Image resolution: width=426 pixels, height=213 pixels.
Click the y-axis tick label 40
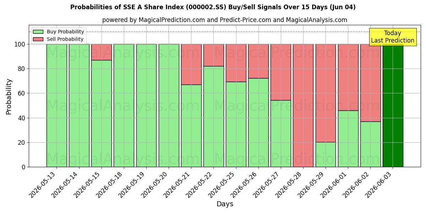coord(22,118)
